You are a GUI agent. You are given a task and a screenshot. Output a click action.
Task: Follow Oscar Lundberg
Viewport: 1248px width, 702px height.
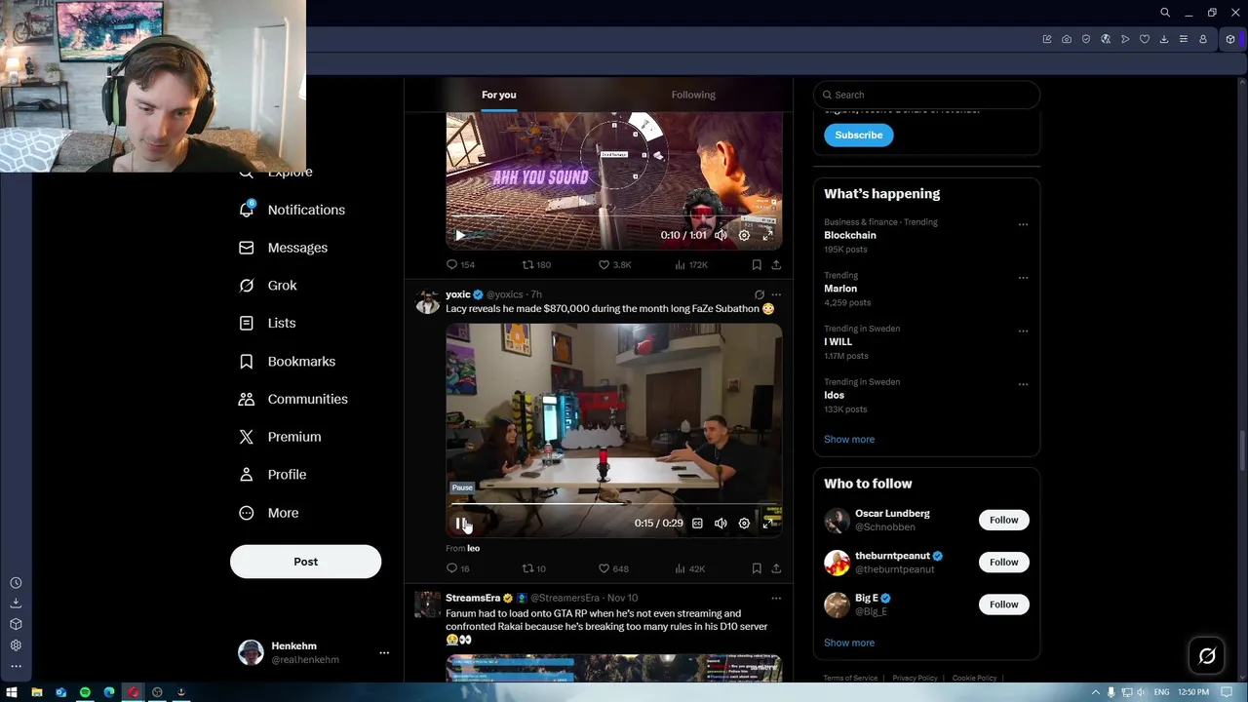pyautogui.click(x=1003, y=520)
